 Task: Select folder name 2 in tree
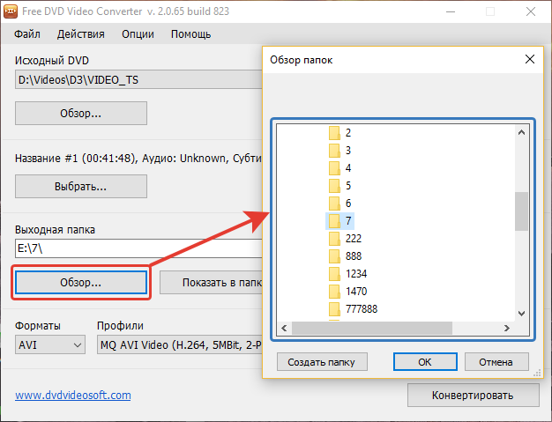tap(348, 133)
